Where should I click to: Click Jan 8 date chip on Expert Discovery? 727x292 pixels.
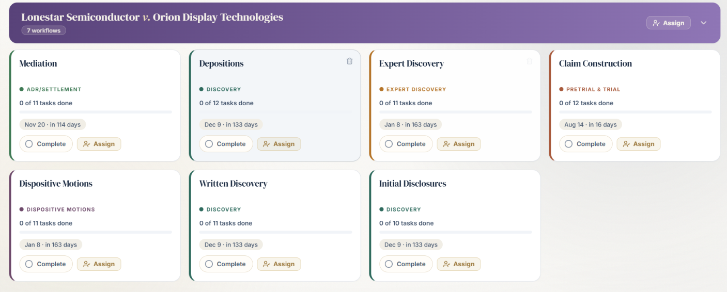pyautogui.click(x=411, y=124)
